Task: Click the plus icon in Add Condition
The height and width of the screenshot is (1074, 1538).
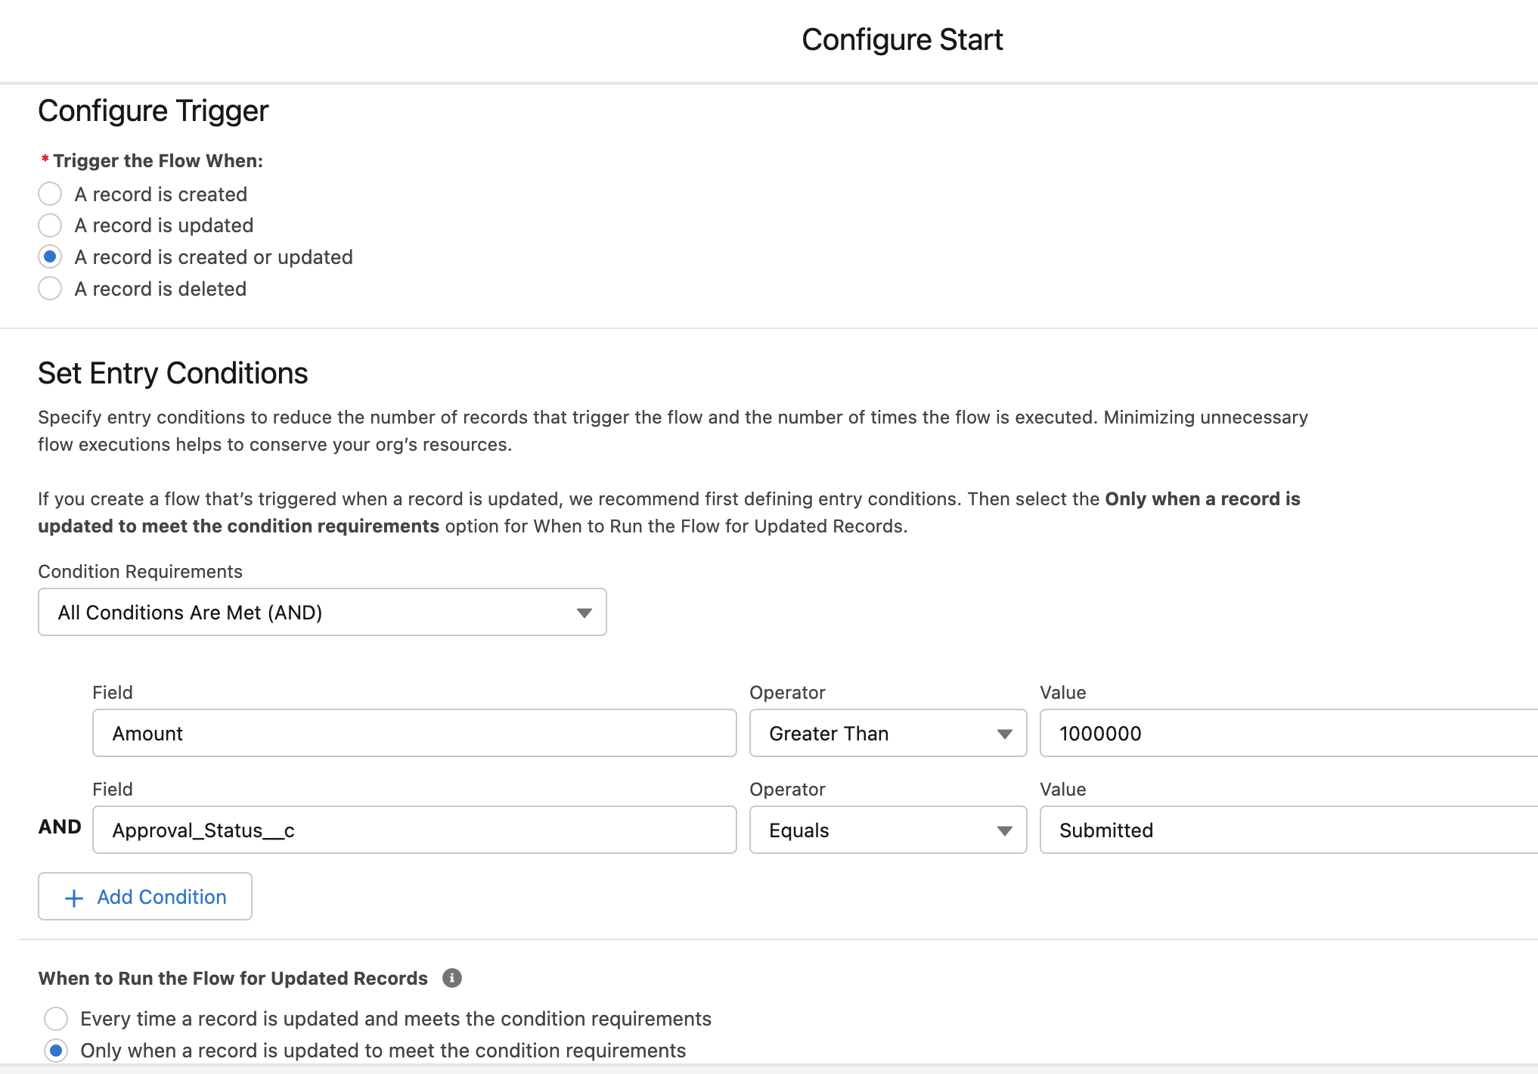Action: pyautogui.click(x=74, y=898)
